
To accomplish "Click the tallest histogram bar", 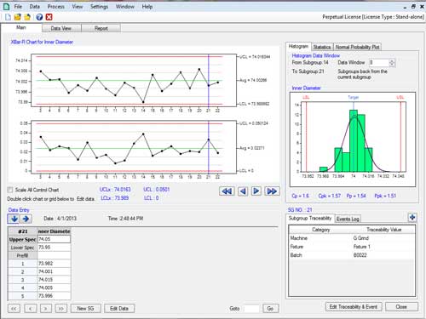I will point(354,140).
